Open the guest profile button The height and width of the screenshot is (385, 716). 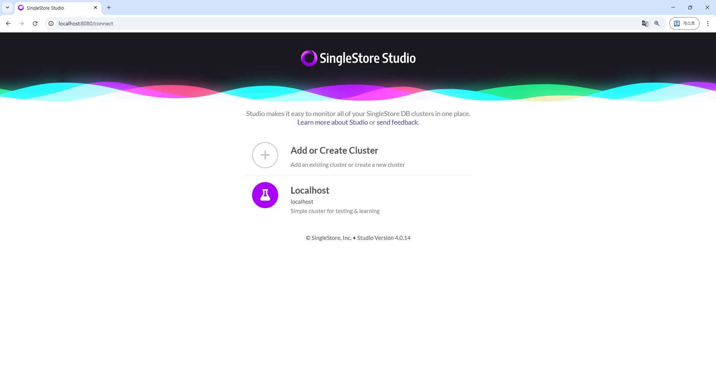(684, 24)
